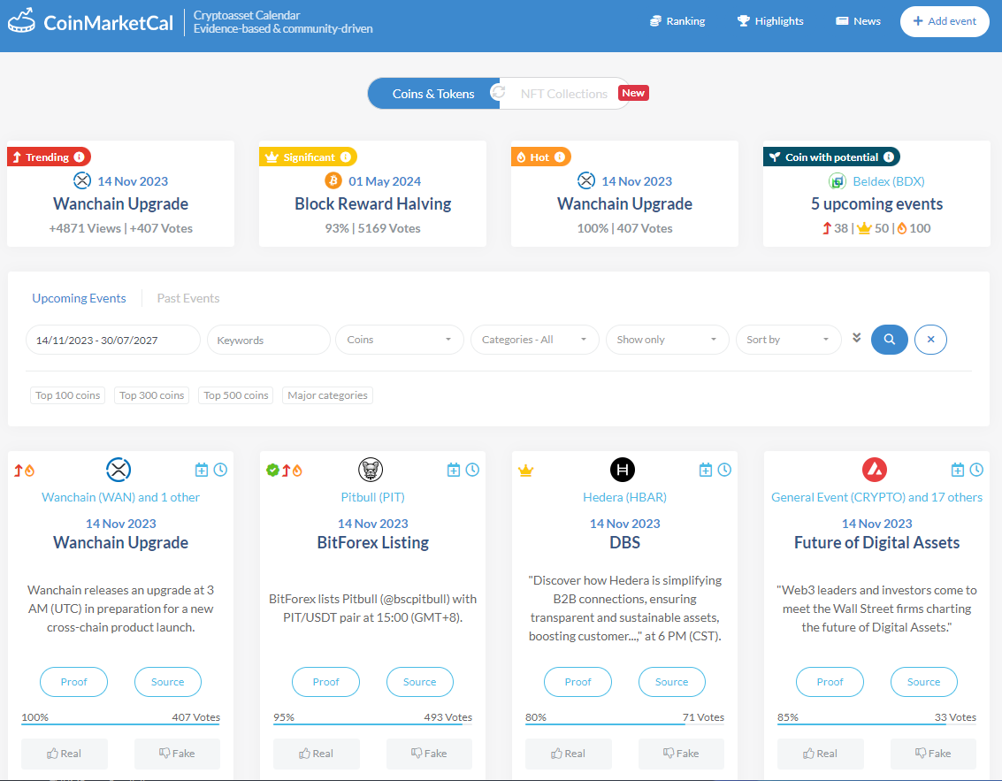Viewport: 1002px width, 781px height.
Task: Click the Bitcoin icon in Significant card
Action: point(333,180)
